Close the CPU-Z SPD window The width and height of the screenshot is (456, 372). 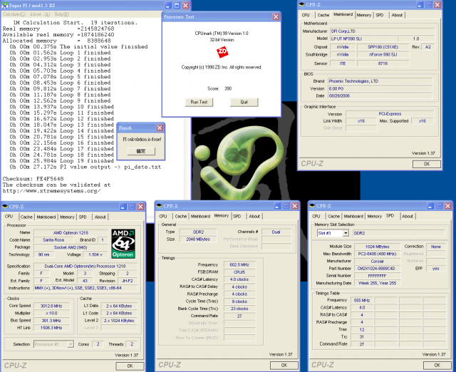[448, 206]
